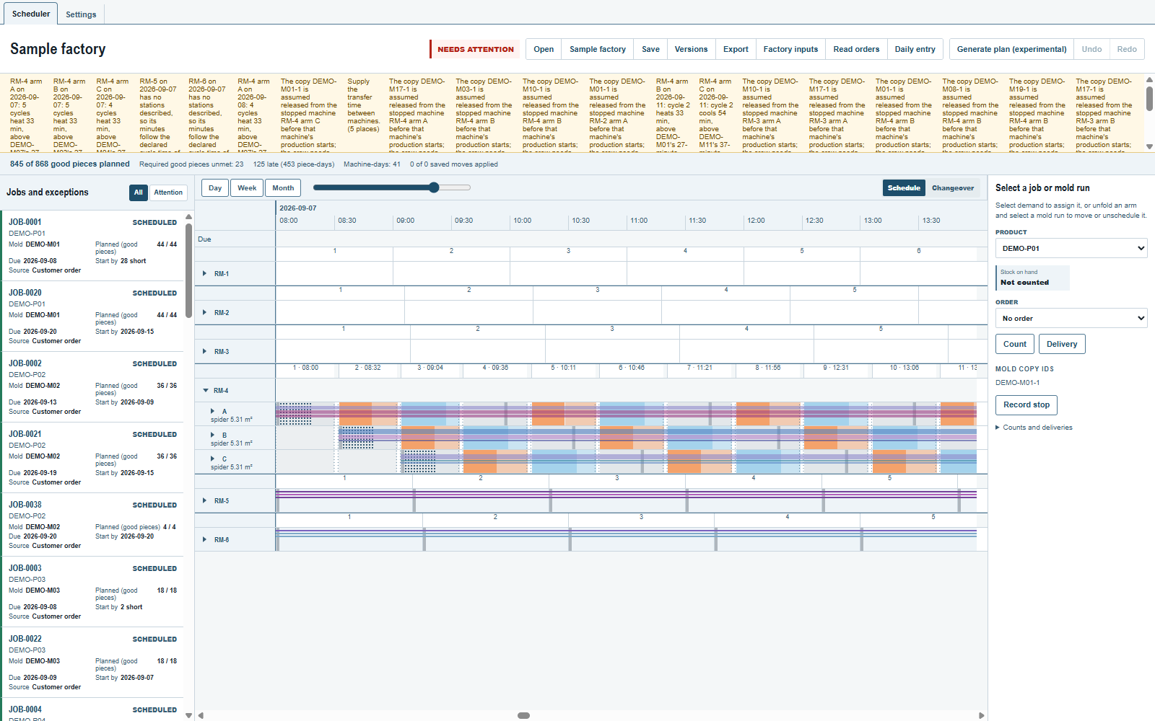Filter jobs by Attention
The width and height of the screenshot is (1155, 721).
point(168,193)
